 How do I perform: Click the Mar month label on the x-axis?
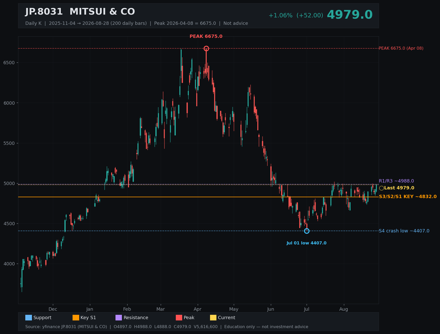pos(160,309)
